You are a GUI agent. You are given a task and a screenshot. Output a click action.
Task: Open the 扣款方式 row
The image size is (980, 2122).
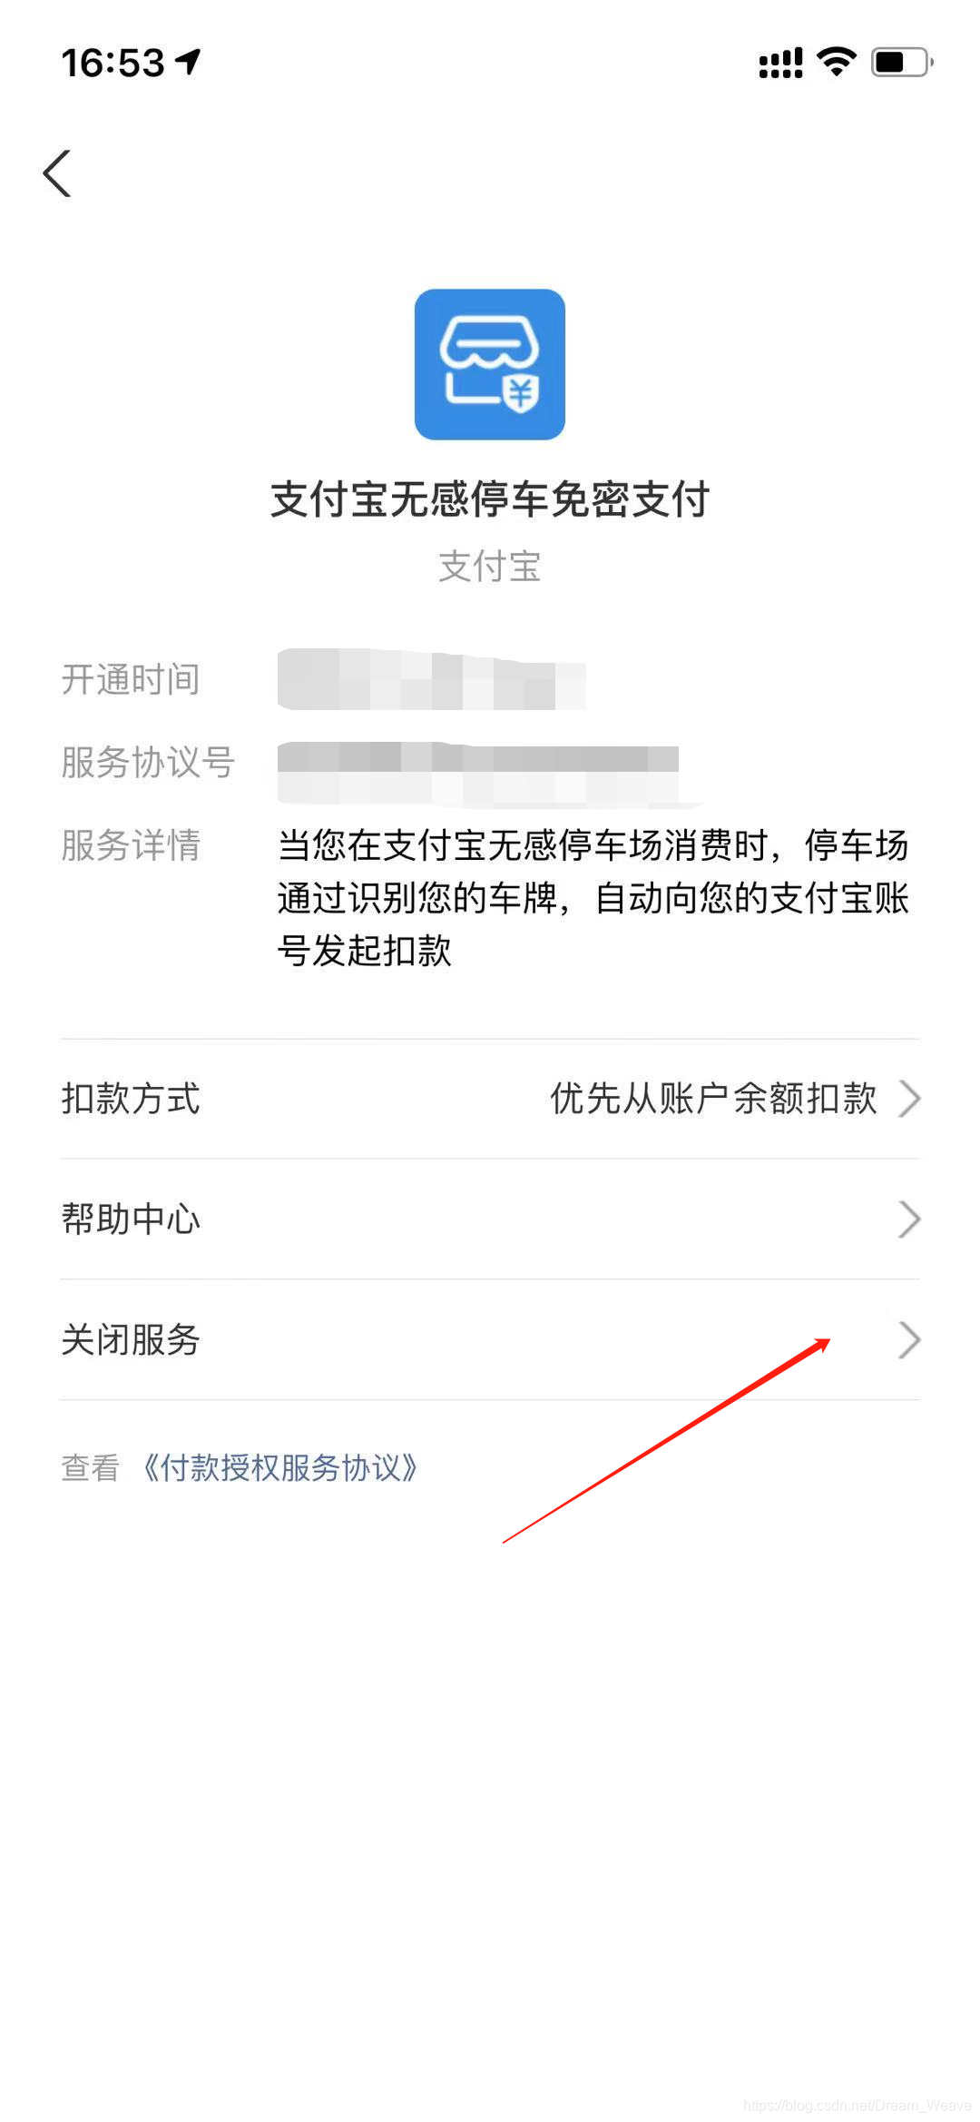[x=490, y=1099]
